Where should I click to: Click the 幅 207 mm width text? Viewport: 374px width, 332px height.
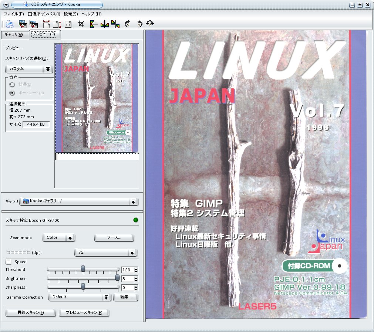(x=20, y=110)
